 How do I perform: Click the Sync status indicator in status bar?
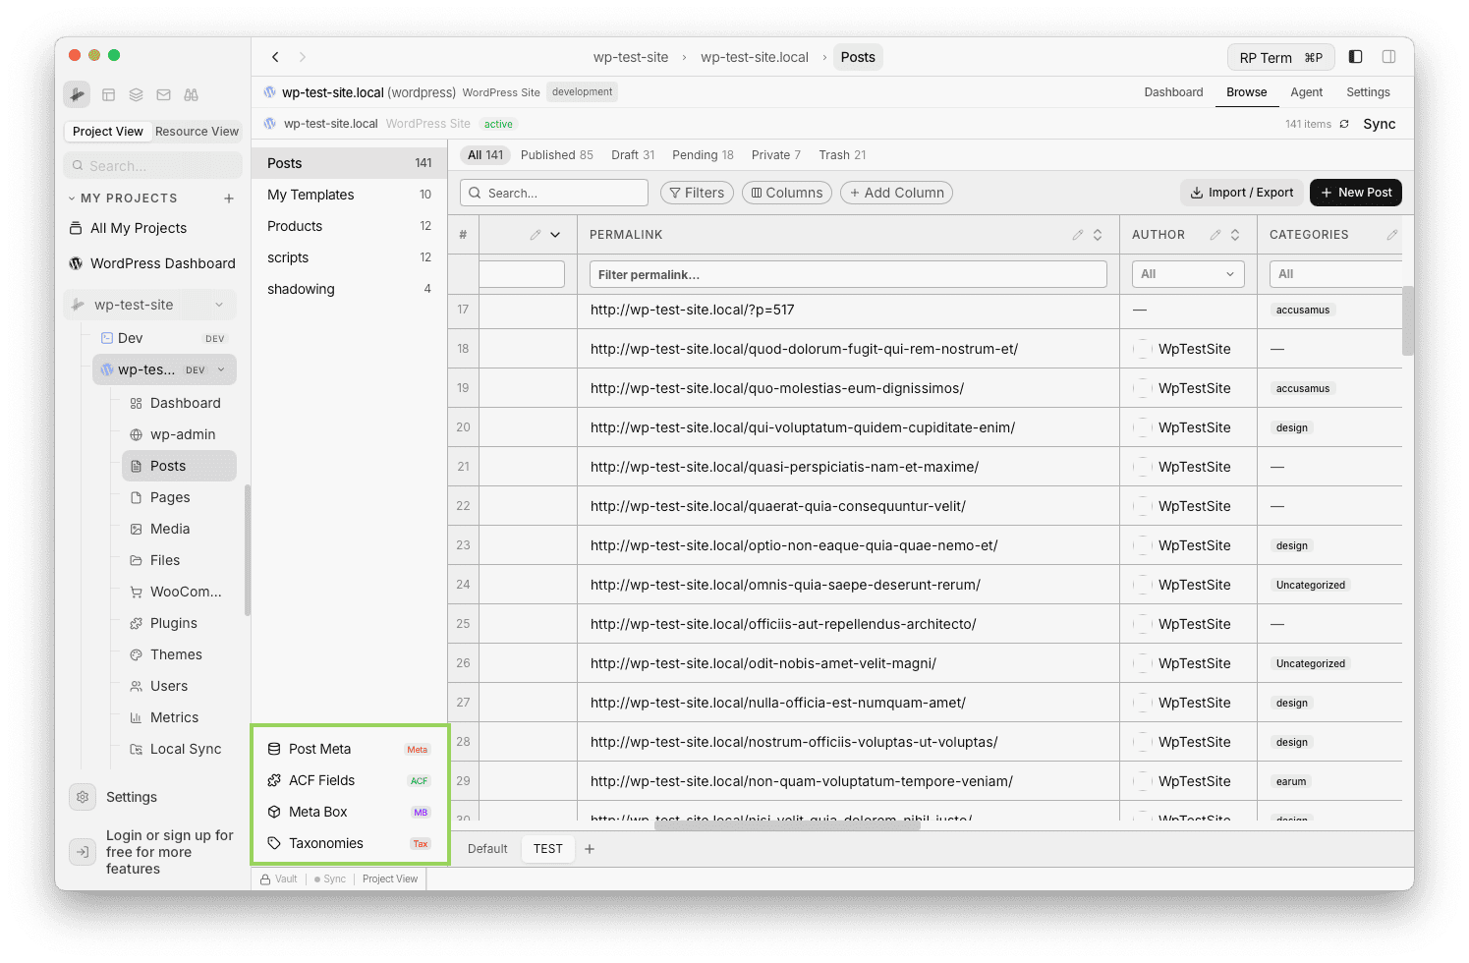pyautogui.click(x=330, y=879)
